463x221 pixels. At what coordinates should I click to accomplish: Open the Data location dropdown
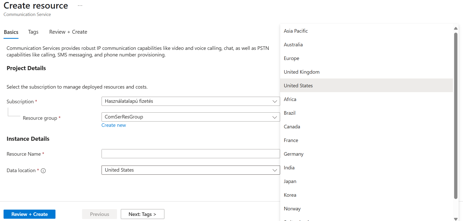[191, 170]
